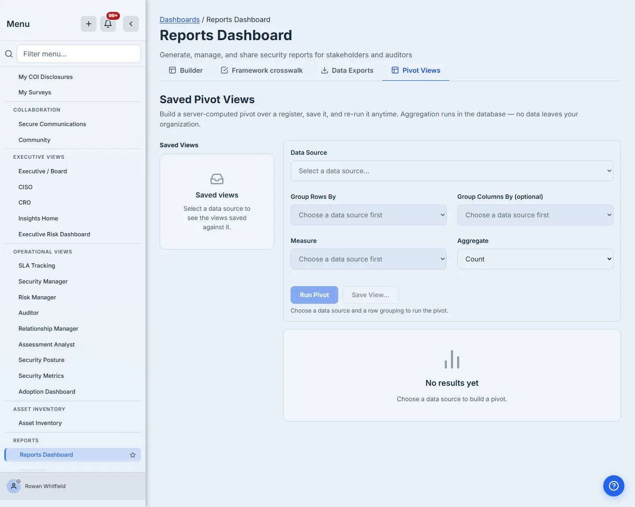Open the help question mark button
The height and width of the screenshot is (507, 635).
point(614,486)
